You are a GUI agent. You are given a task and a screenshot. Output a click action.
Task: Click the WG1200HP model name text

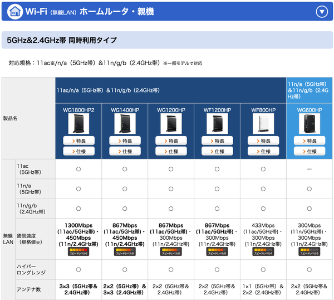pos(171,110)
